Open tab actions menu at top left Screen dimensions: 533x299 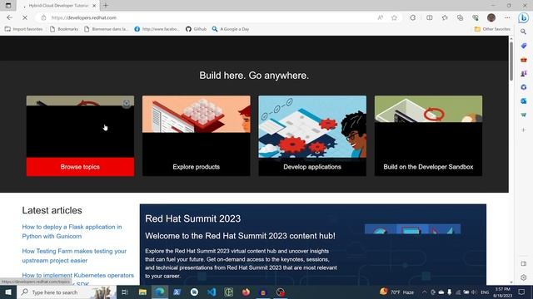[8, 6]
